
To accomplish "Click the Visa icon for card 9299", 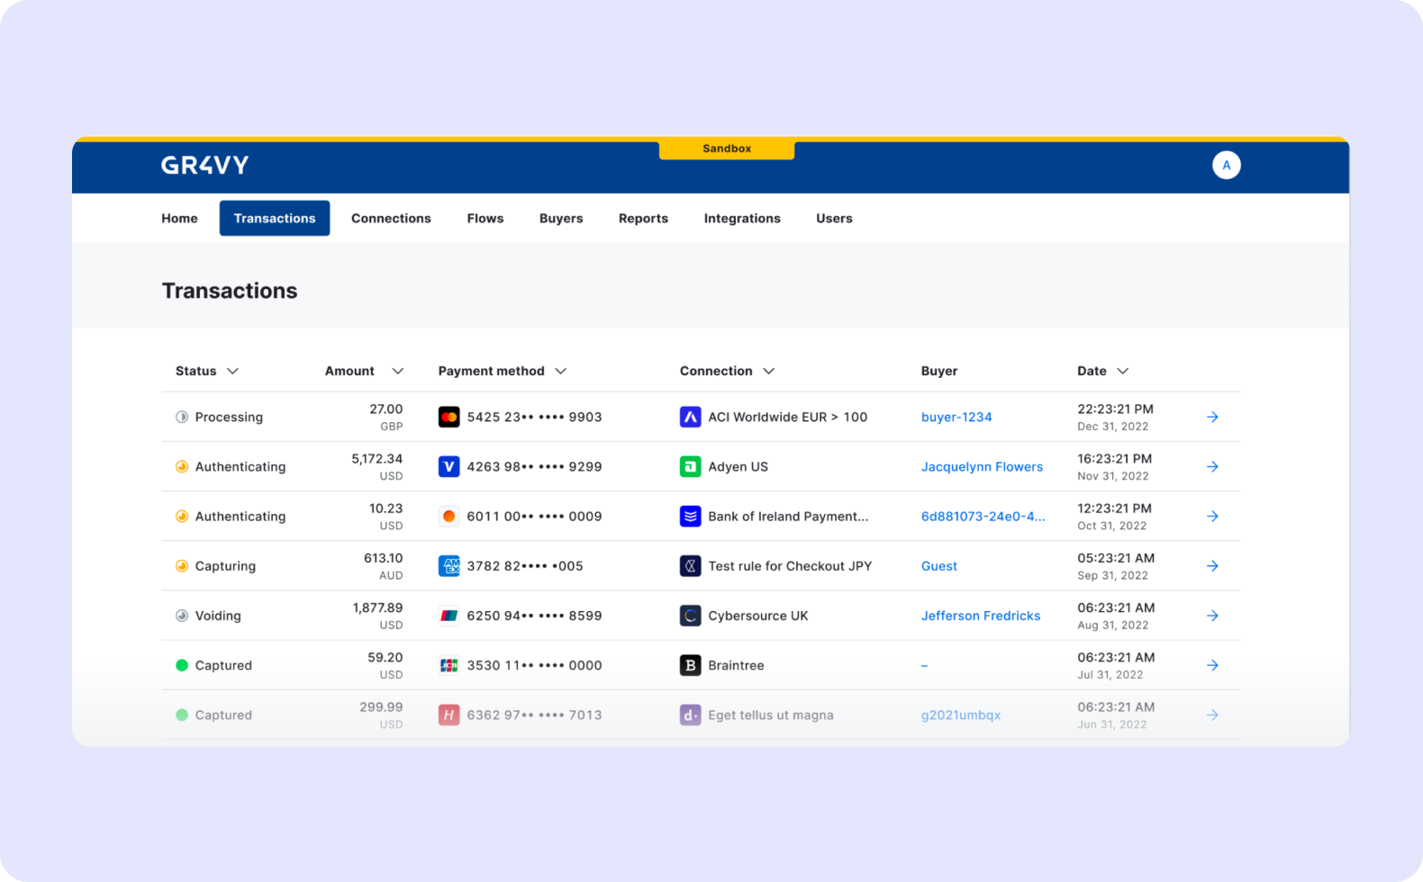I will (x=449, y=466).
